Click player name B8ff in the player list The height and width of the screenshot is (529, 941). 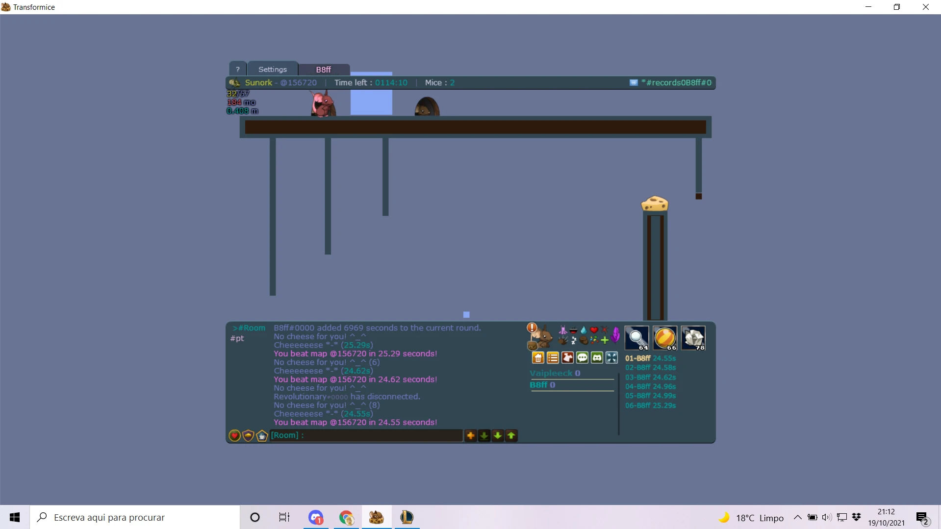point(538,385)
